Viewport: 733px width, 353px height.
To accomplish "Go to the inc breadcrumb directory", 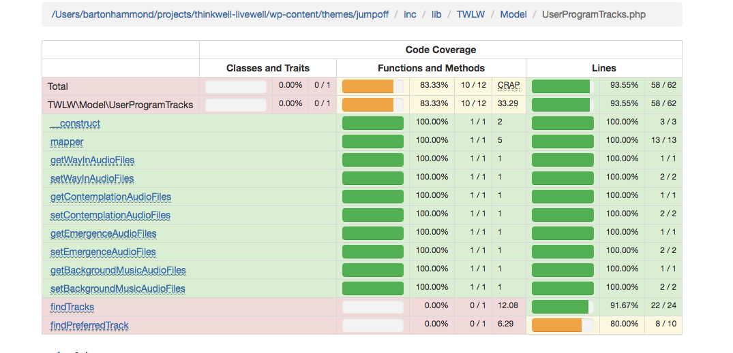I will click(410, 14).
